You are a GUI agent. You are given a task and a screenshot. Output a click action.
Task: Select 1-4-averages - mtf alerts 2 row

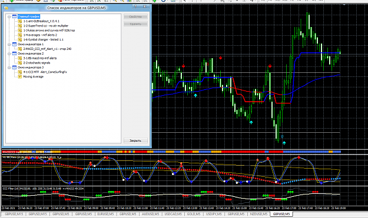pos(40,35)
